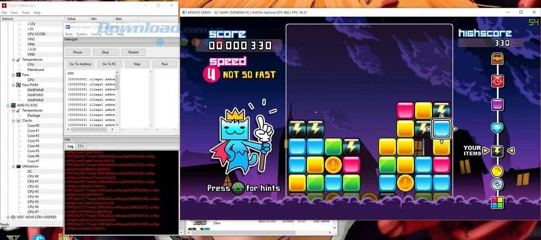Select the red stopwatch item icon
The height and width of the screenshot is (240, 541).
[498, 81]
